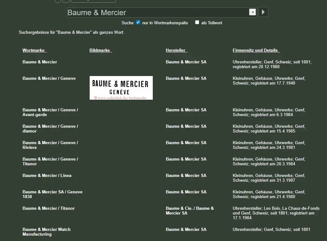The image size is (327, 241).
Task: Clear the search field with the x button
Action: click(252, 12)
